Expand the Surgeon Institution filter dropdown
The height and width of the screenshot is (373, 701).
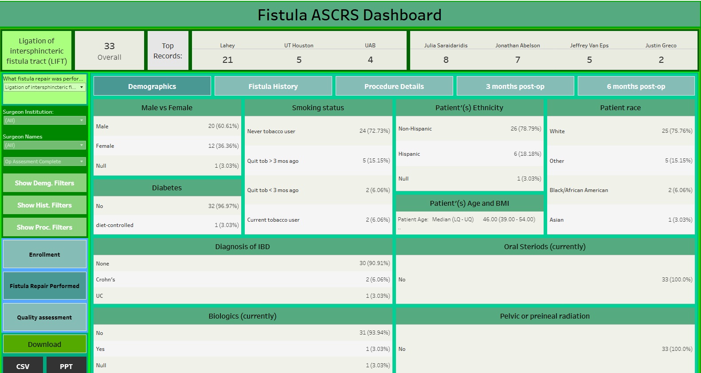[44, 120]
